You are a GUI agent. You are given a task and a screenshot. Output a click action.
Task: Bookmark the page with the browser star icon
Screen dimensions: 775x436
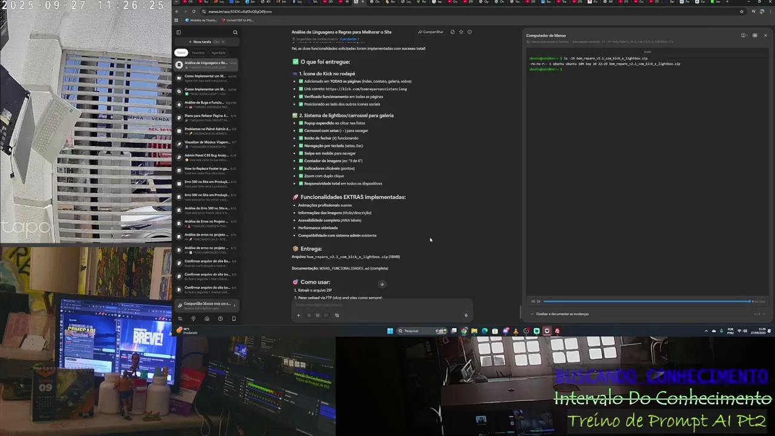pyautogui.click(x=742, y=12)
